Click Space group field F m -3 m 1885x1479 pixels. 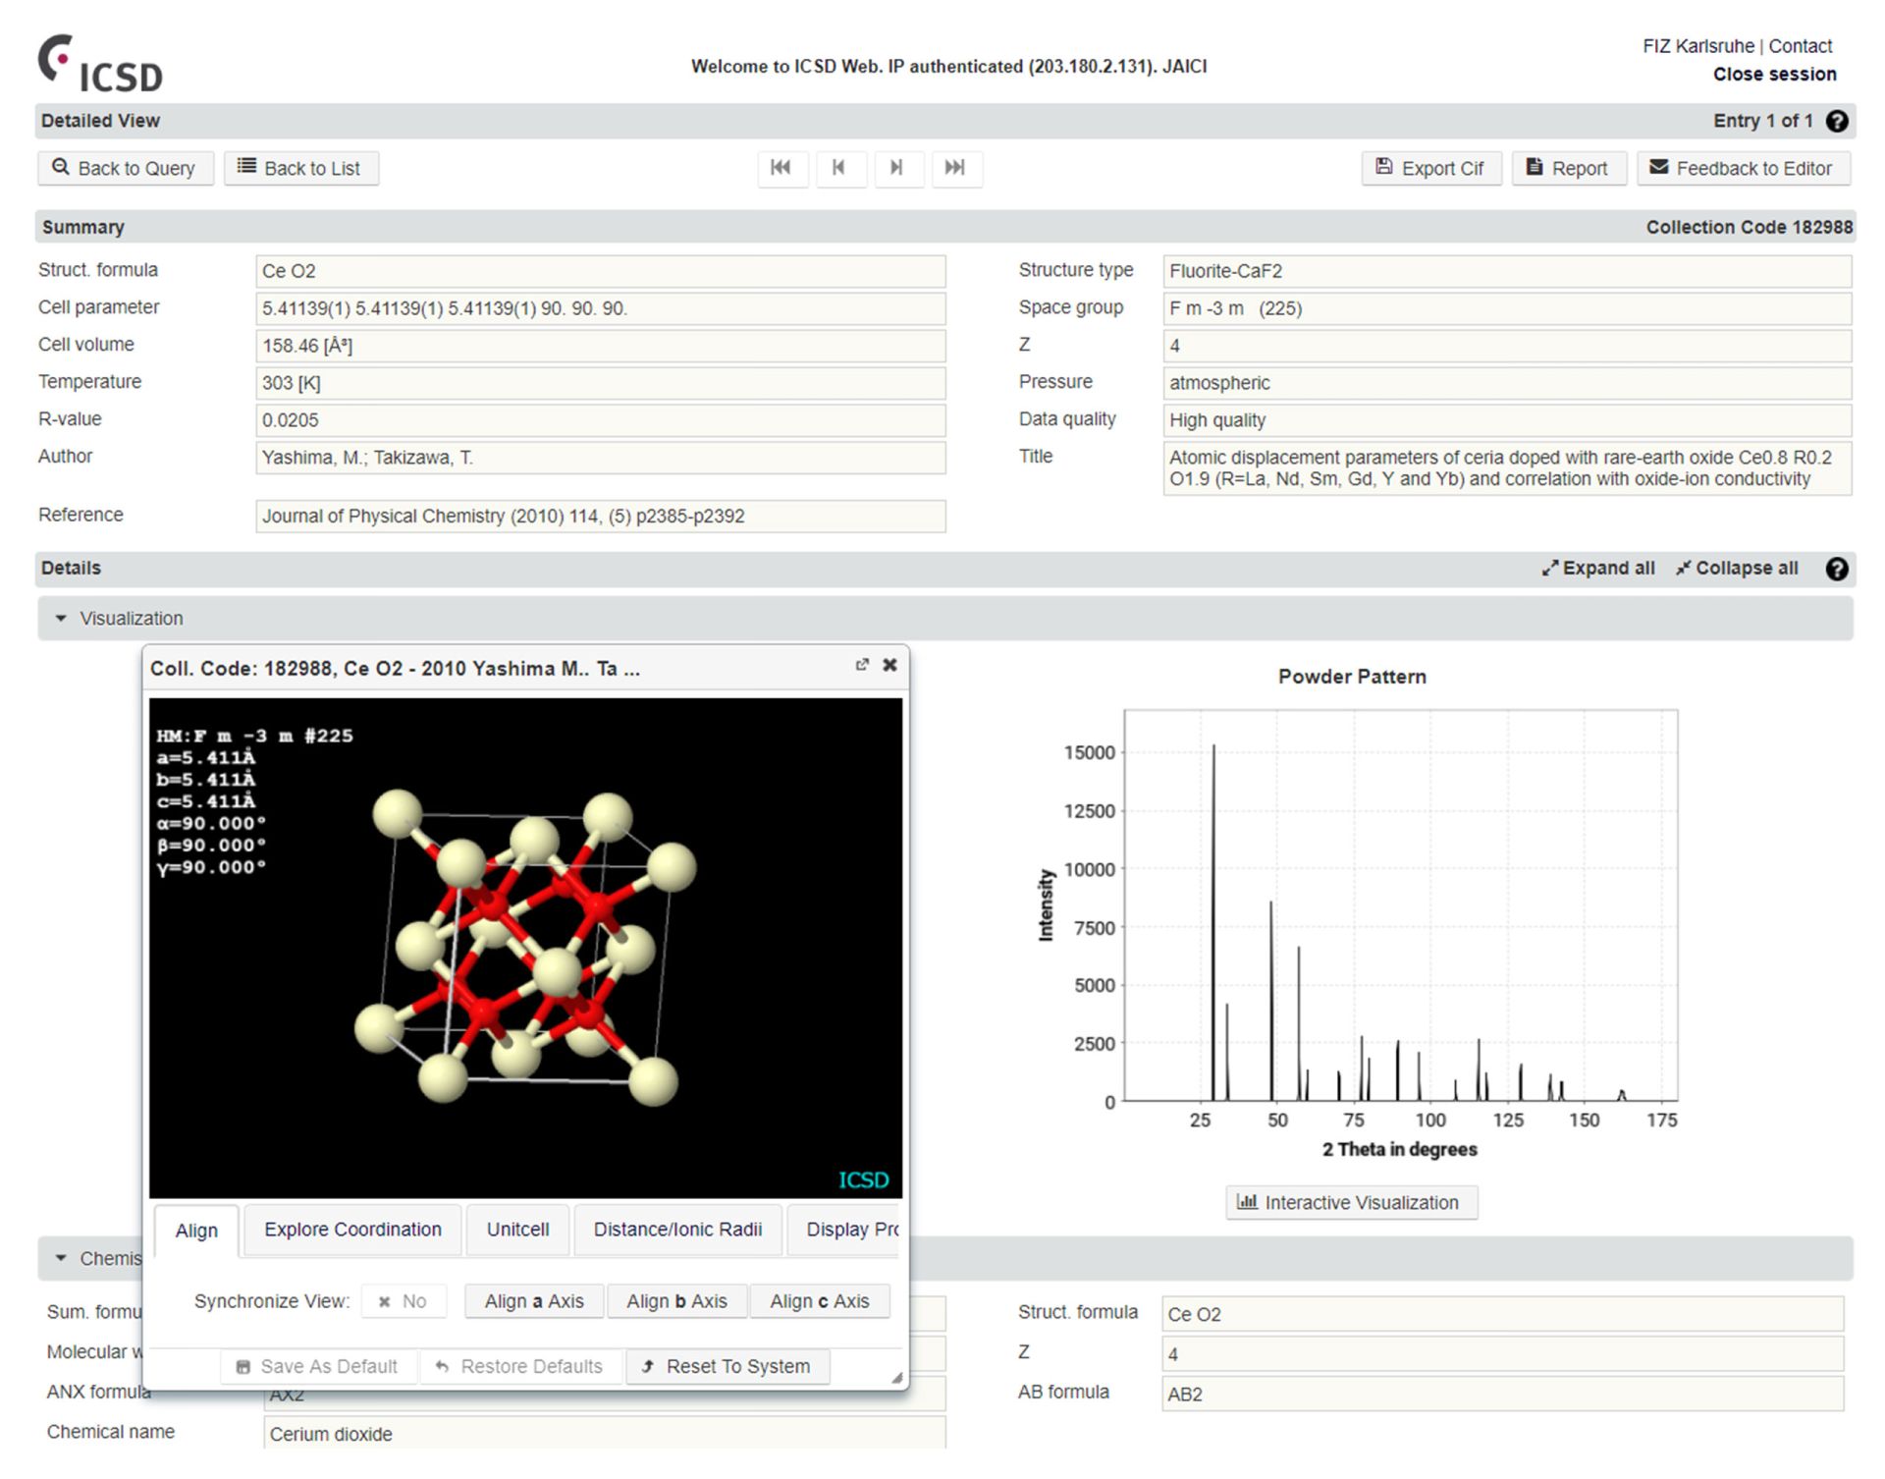click(x=1508, y=308)
